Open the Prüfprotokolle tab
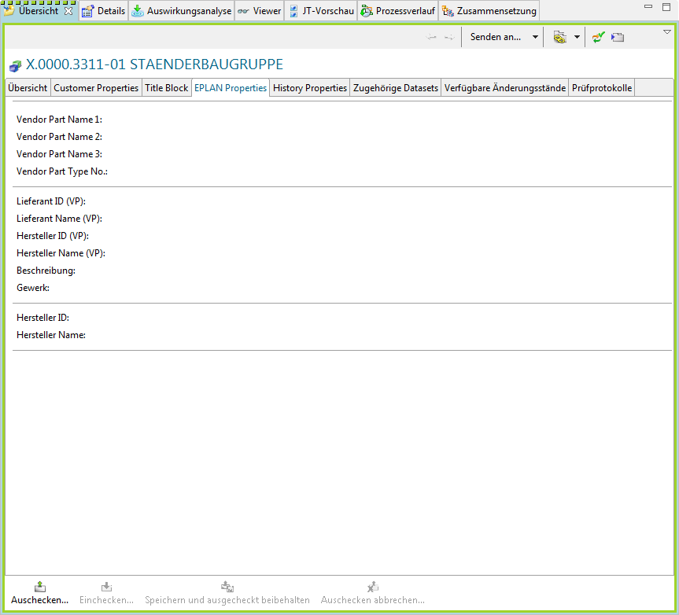679x615 pixels. click(602, 88)
